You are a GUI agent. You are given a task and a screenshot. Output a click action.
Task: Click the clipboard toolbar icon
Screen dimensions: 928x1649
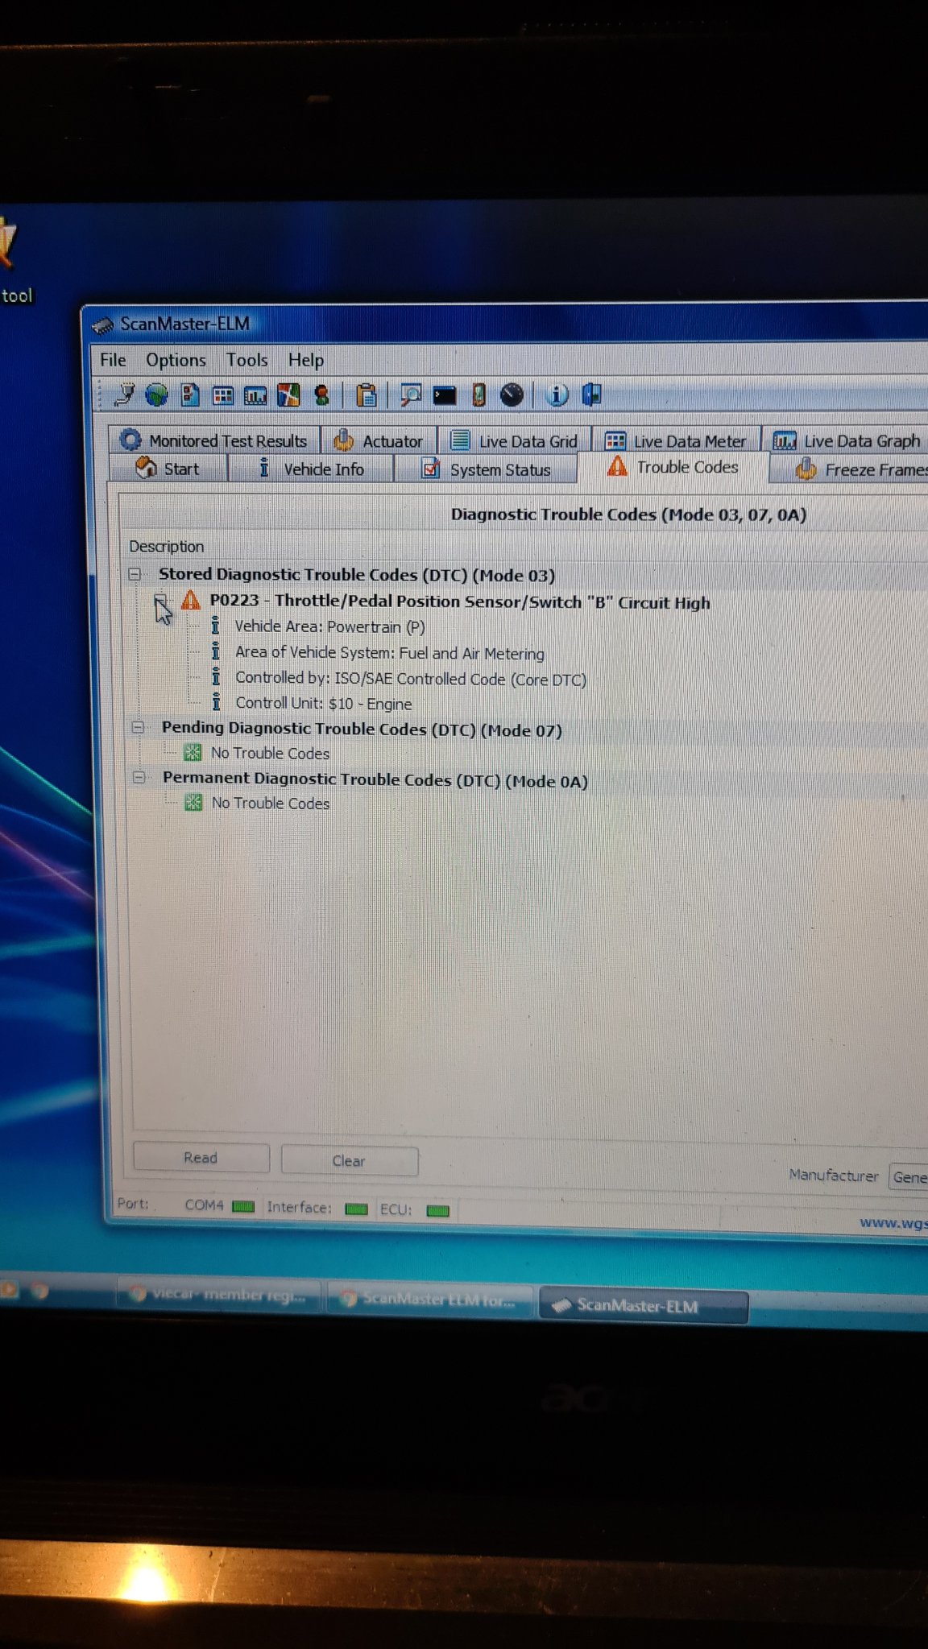[367, 395]
